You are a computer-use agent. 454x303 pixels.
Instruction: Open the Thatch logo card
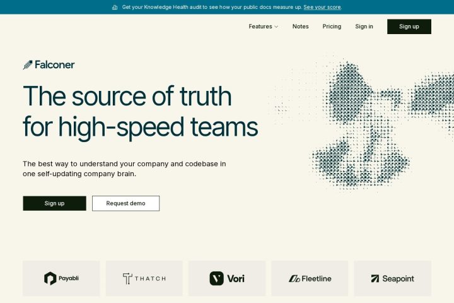click(x=144, y=278)
